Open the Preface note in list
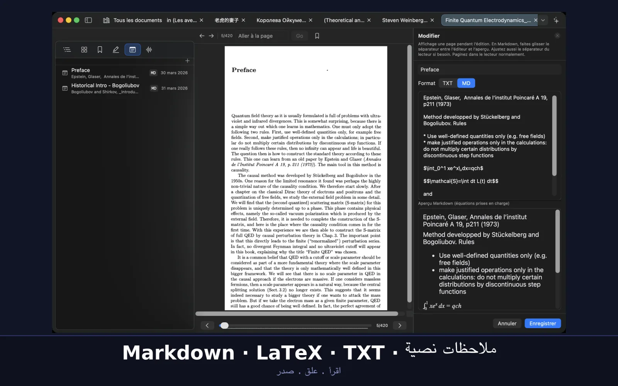Screen dimensions: 618x386 click(x=125, y=73)
